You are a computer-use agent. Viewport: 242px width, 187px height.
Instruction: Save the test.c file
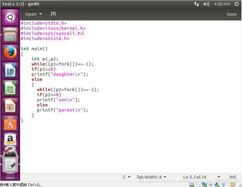pos(231,14)
